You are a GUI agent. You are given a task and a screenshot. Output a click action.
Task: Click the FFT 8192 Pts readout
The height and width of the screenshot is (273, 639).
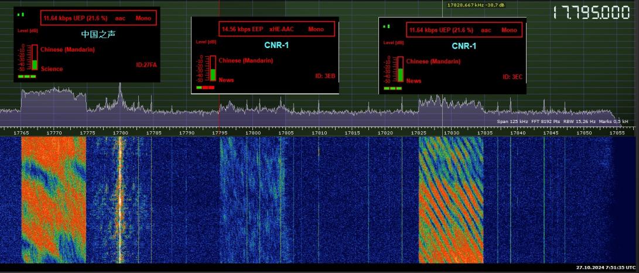pos(546,121)
